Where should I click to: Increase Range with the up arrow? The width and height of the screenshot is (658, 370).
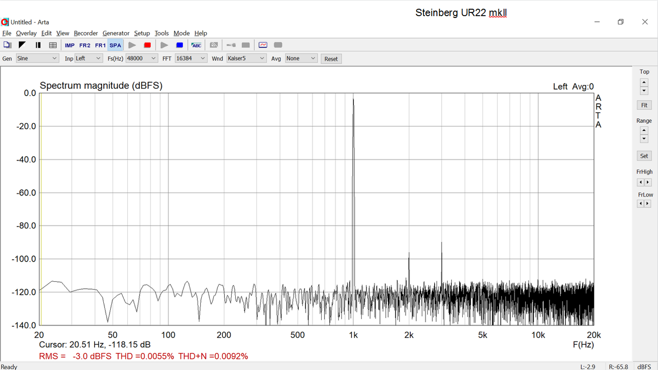click(644, 131)
